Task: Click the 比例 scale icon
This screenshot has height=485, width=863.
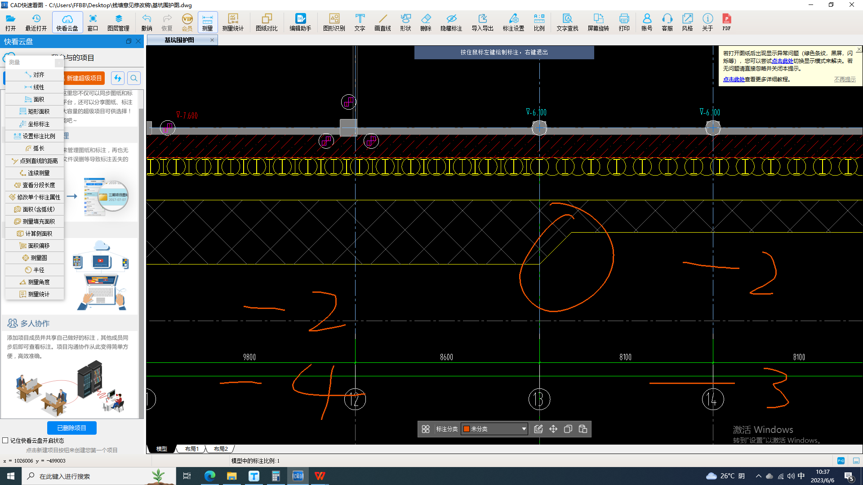Action: point(539,22)
